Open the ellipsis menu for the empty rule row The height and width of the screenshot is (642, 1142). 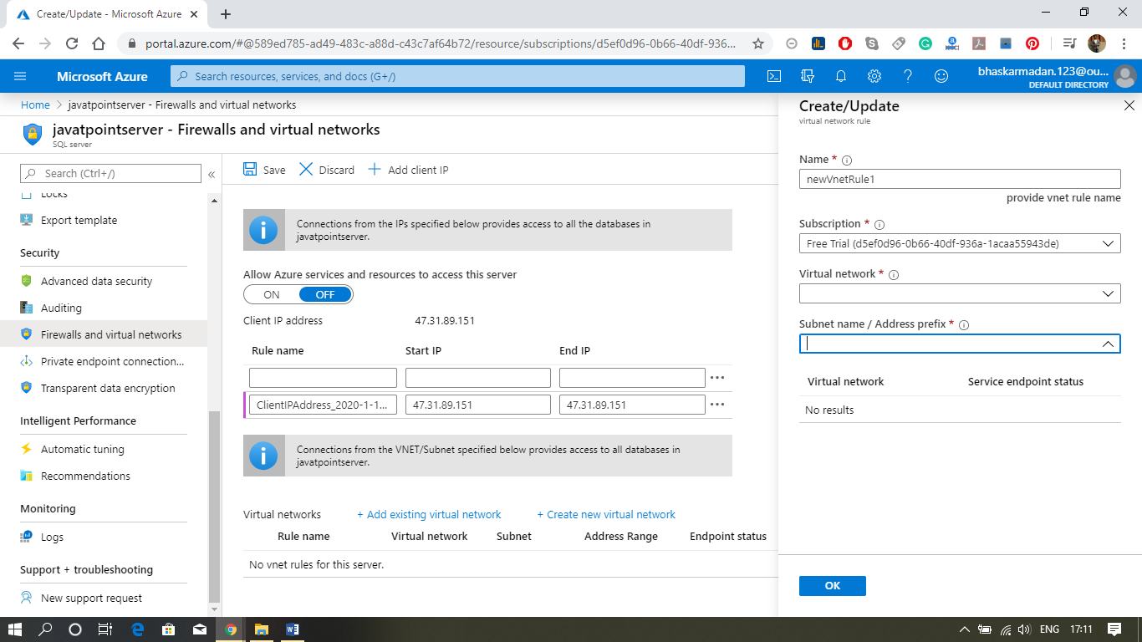(717, 377)
